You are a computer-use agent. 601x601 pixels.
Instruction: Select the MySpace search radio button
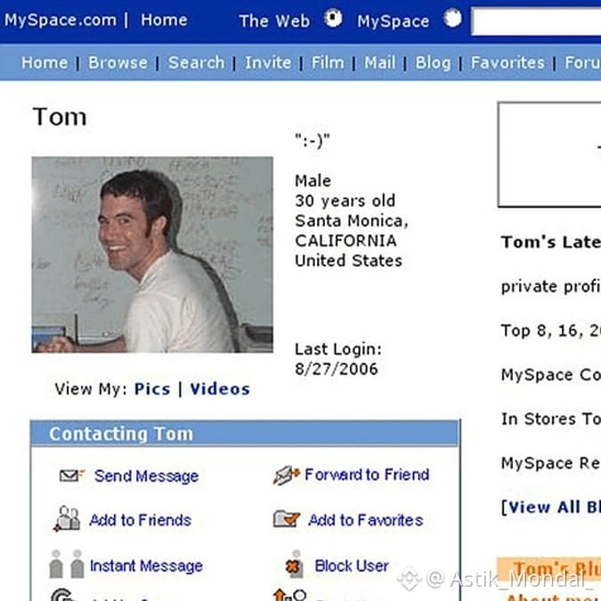click(452, 18)
